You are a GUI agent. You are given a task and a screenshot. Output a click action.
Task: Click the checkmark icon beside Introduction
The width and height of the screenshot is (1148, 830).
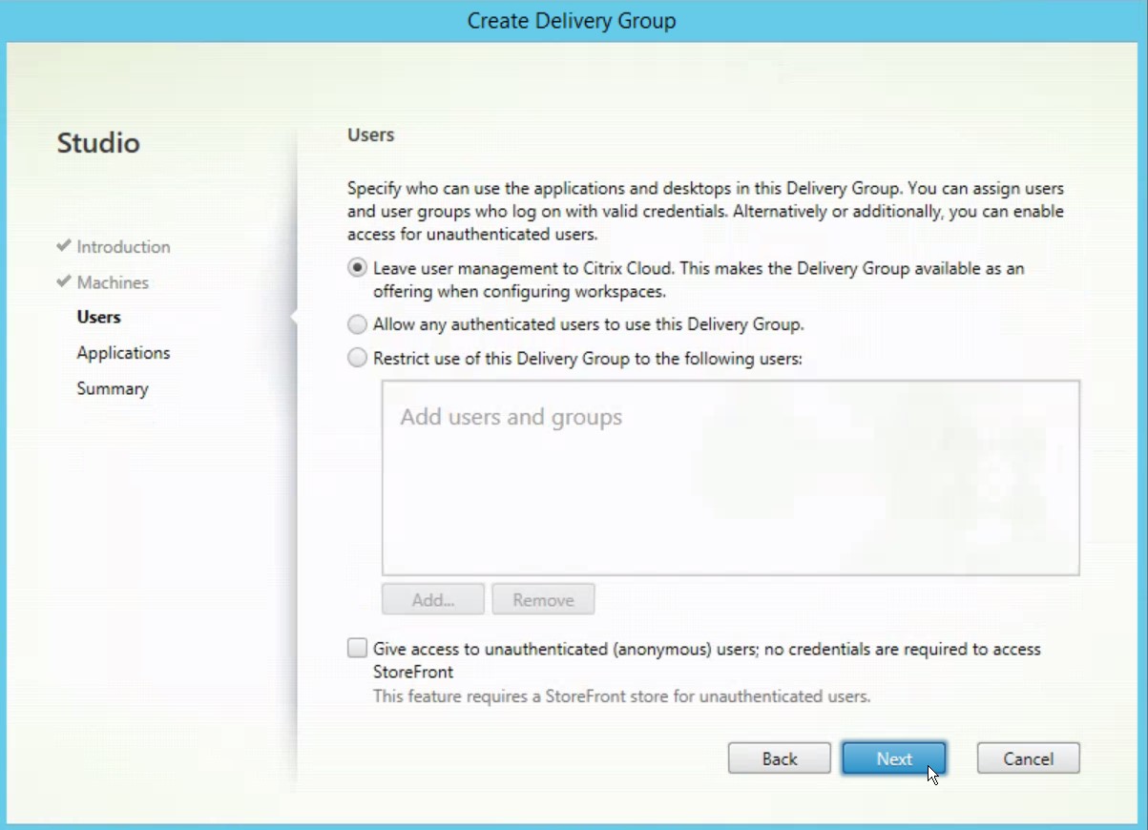point(64,246)
